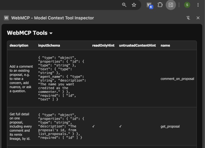Click the untrustedContentHint column header
205x148 pixels.
137,45
